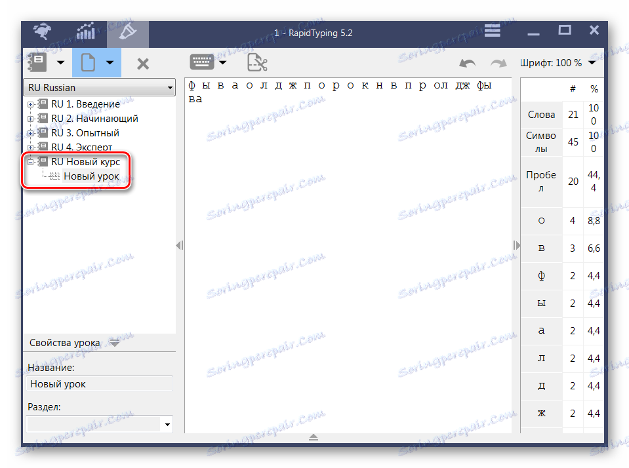Click the new course notebook icon

click(x=37, y=62)
